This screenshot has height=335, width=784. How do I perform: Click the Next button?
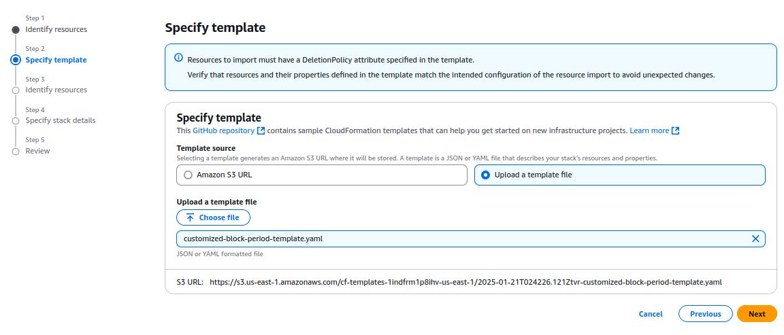[x=757, y=314]
